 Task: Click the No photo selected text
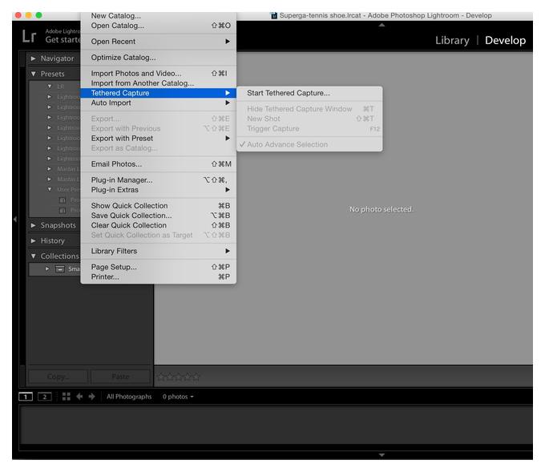pyautogui.click(x=381, y=209)
